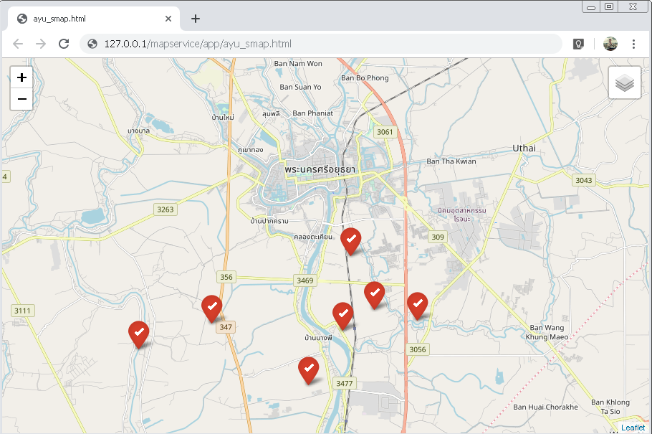Viewport: 652px width, 434px height.
Task: Zoom in using the map's plus icon
Action: (21, 77)
